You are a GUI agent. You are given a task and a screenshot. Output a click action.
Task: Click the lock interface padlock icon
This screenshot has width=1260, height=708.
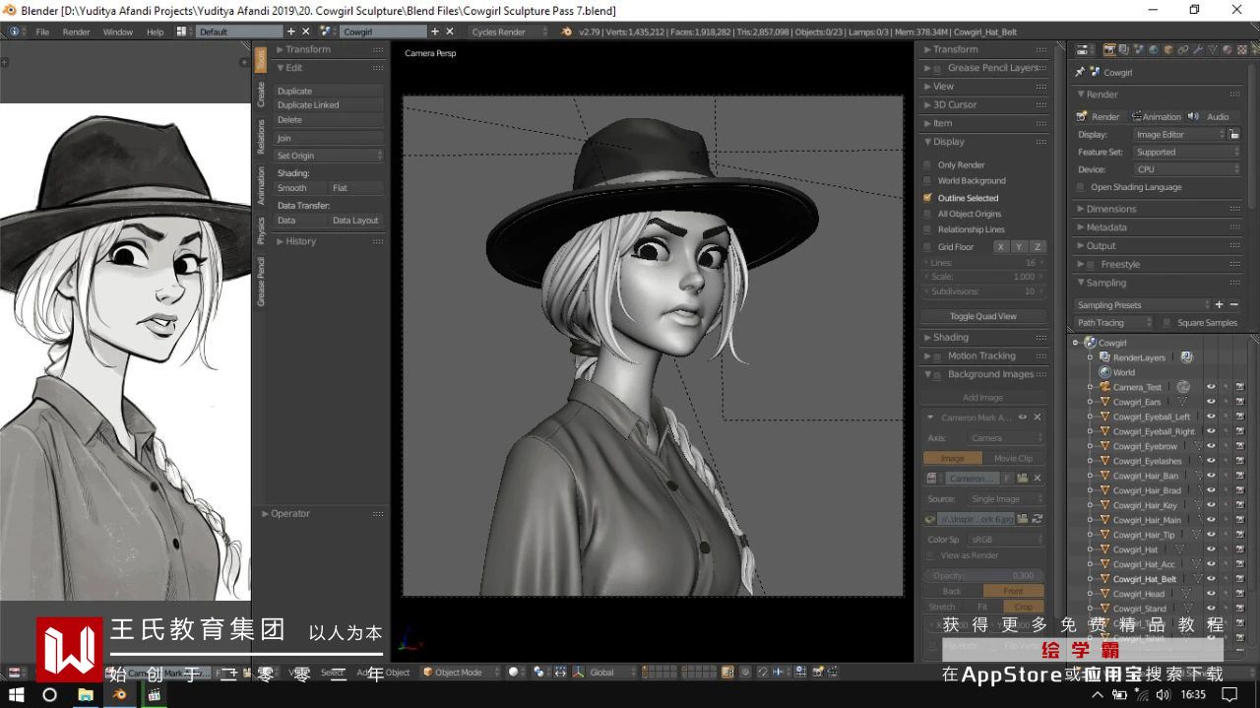coord(1234,134)
